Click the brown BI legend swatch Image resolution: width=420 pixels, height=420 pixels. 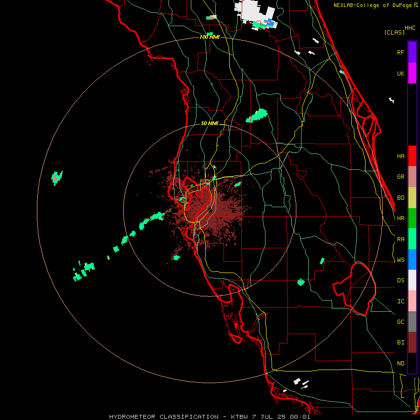412,343
